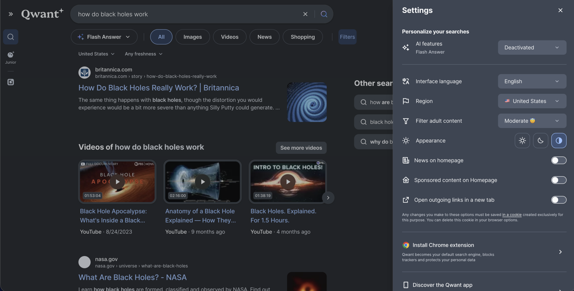Expand the sidebar with the double-chevron icon
574x291 pixels.
click(x=11, y=14)
